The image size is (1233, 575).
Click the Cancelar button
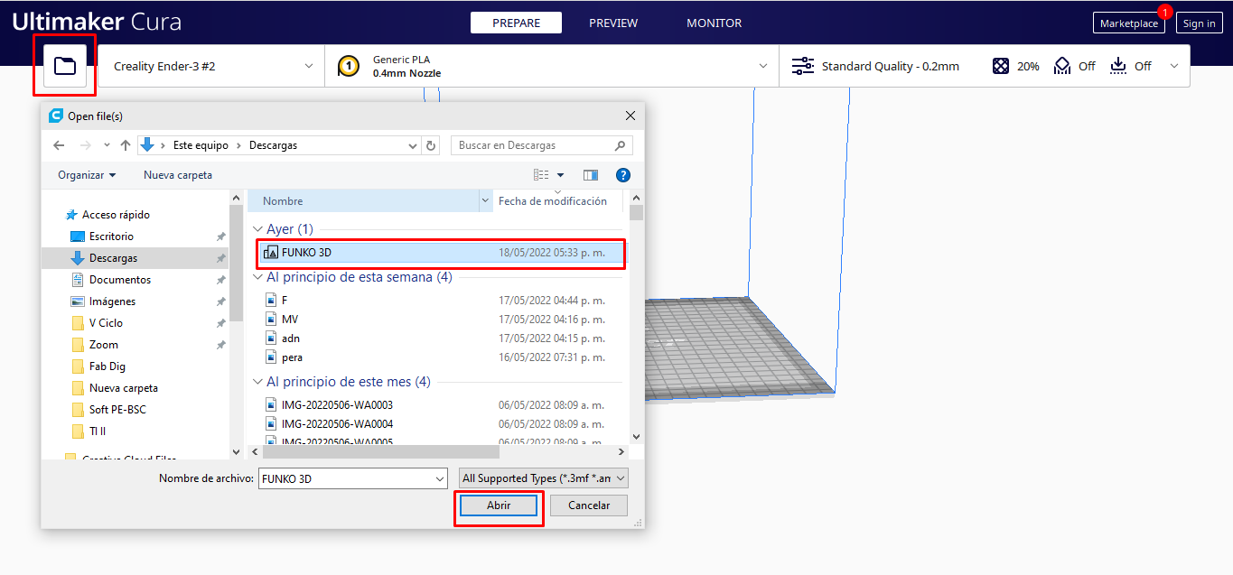click(589, 505)
